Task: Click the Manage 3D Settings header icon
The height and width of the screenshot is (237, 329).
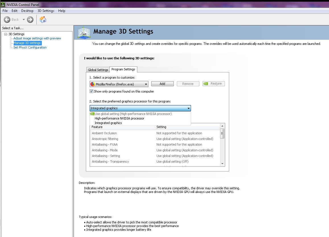Action: [84, 33]
